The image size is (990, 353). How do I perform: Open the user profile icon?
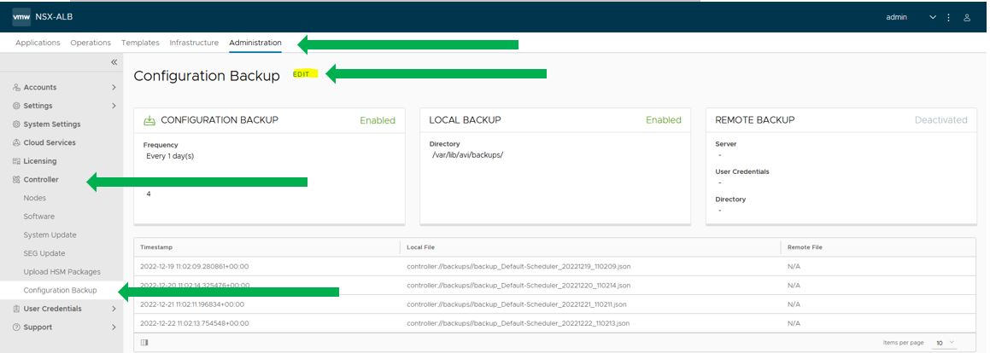(967, 18)
